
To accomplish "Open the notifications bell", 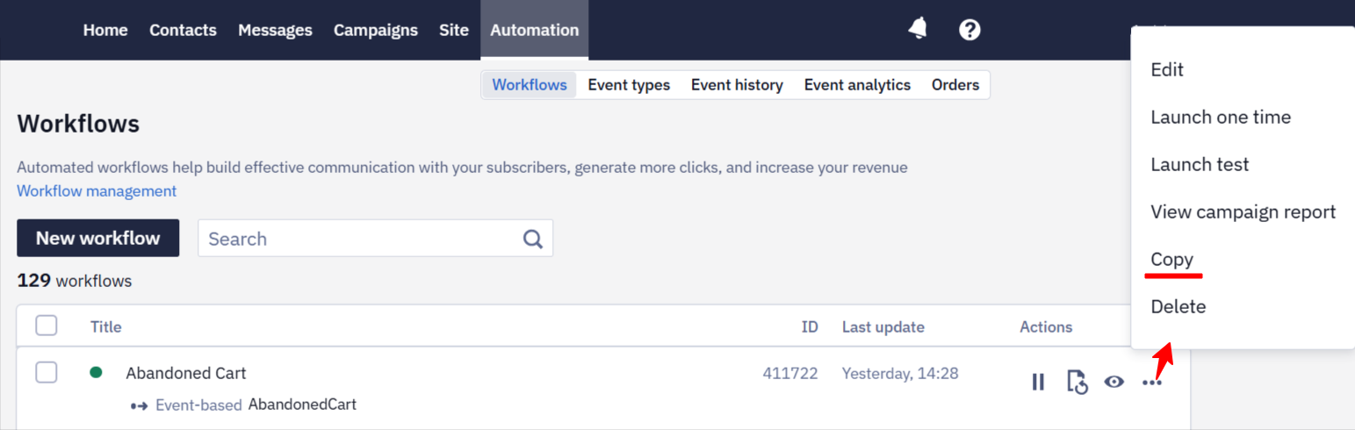I will coord(918,29).
